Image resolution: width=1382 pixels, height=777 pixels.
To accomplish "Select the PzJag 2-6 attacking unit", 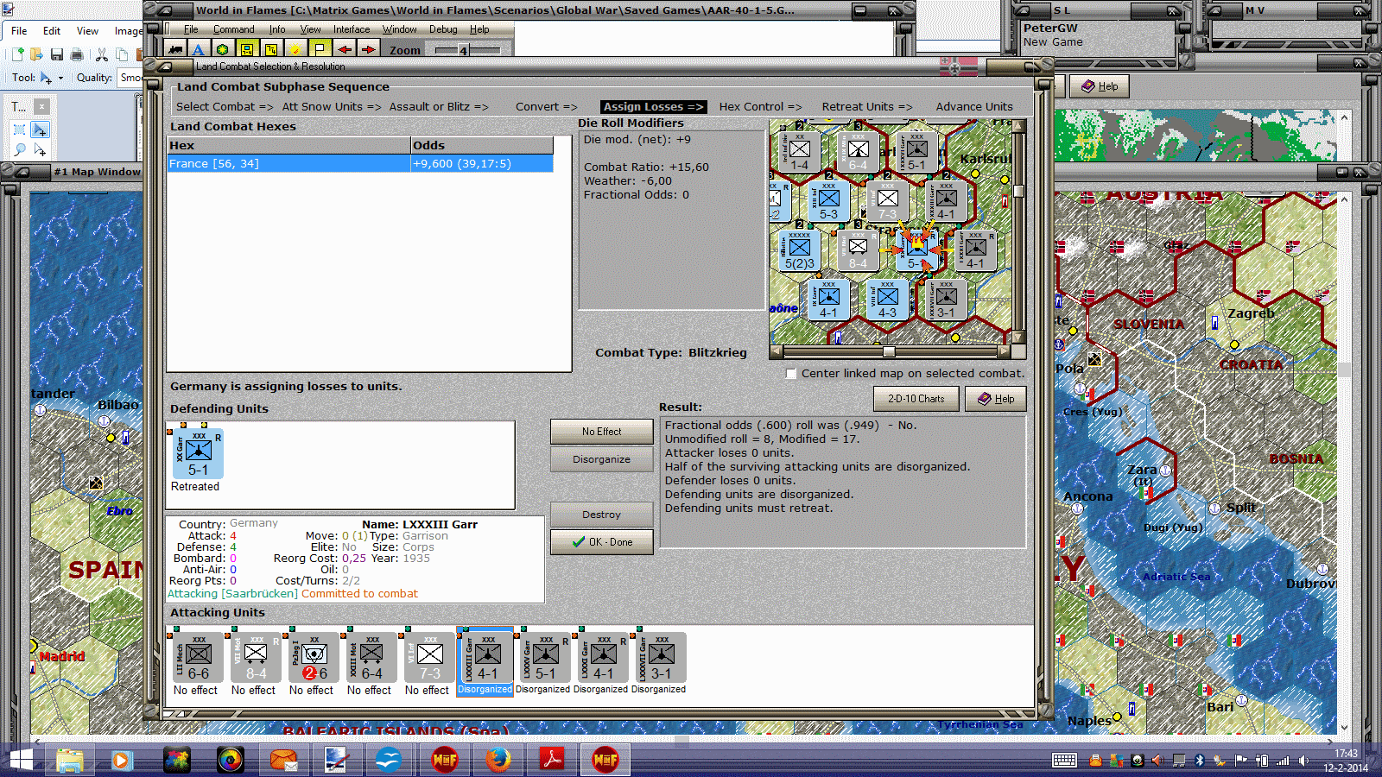I will click(x=314, y=660).
